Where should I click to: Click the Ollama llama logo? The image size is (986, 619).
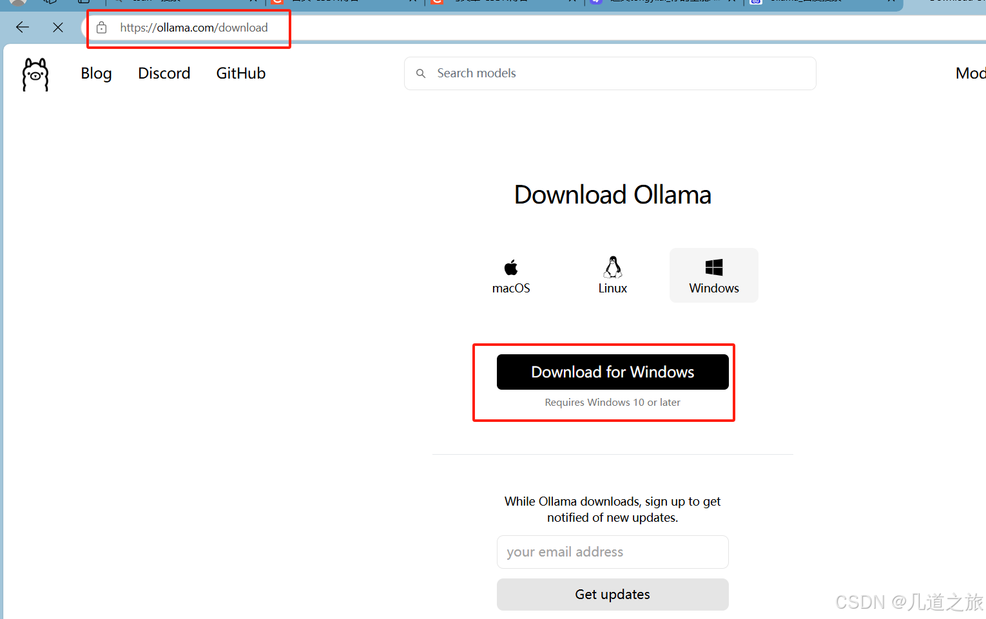pyautogui.click(x=35, y=74)
